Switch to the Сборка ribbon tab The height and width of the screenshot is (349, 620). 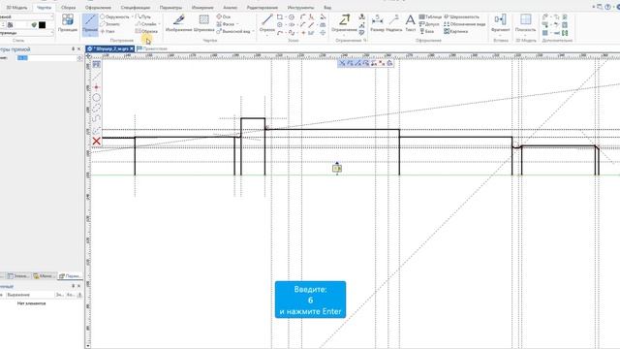point(69,8)
